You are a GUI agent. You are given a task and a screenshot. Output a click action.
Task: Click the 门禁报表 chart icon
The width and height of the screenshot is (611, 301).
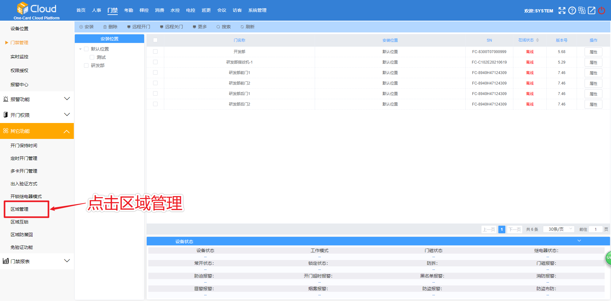click(x=6, y=261)
